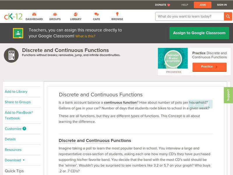Click the Quick Tips heading
Viewport: 233px width, 175px height.
point(14,171)
